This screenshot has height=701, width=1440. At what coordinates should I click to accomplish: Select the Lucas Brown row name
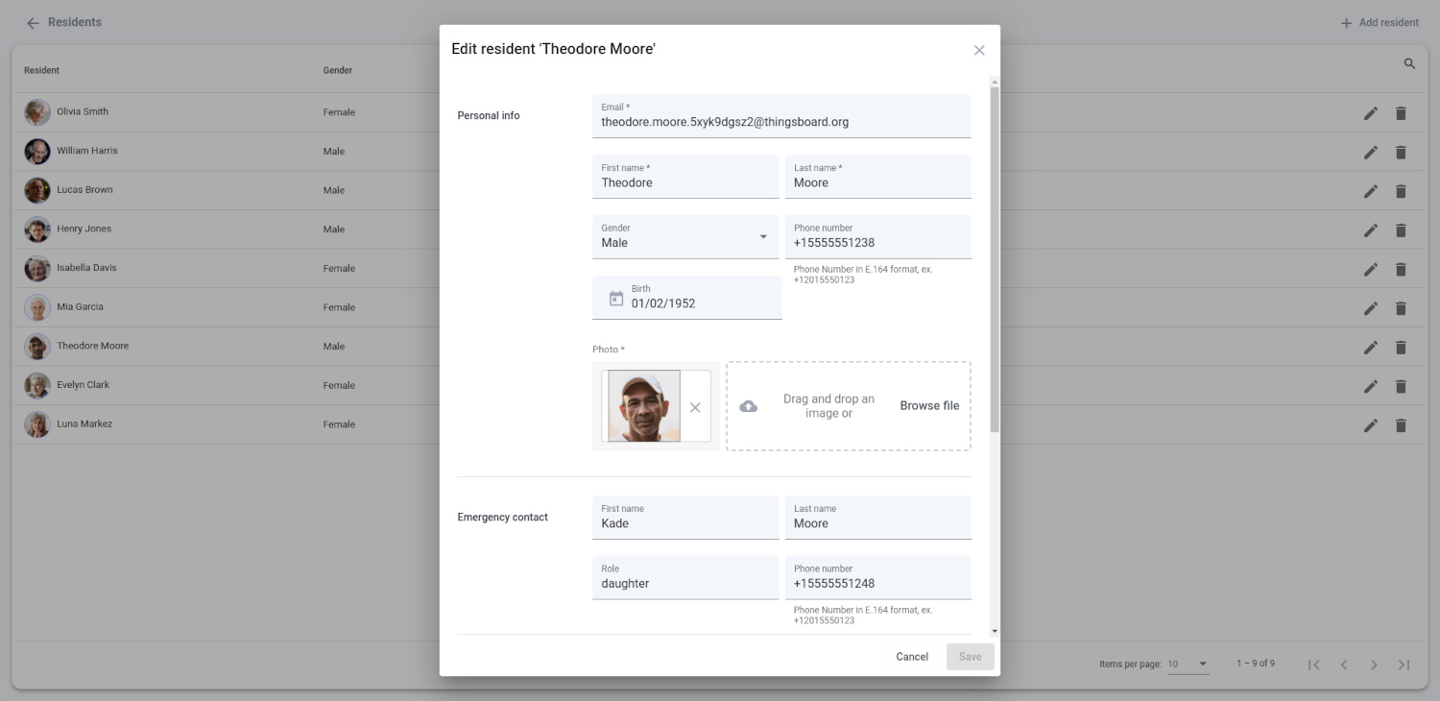(84, 190)
